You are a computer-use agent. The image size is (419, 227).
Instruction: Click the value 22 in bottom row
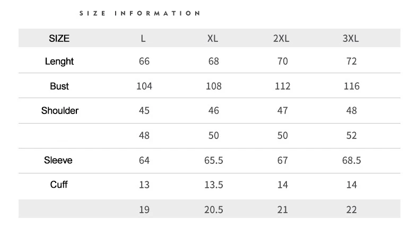pyautogui.click(x=352, y=209)
